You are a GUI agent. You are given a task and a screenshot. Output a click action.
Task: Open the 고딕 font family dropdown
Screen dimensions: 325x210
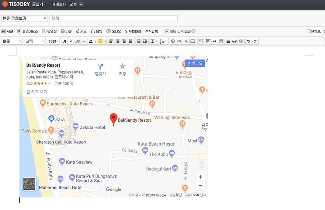pos(35,41)
